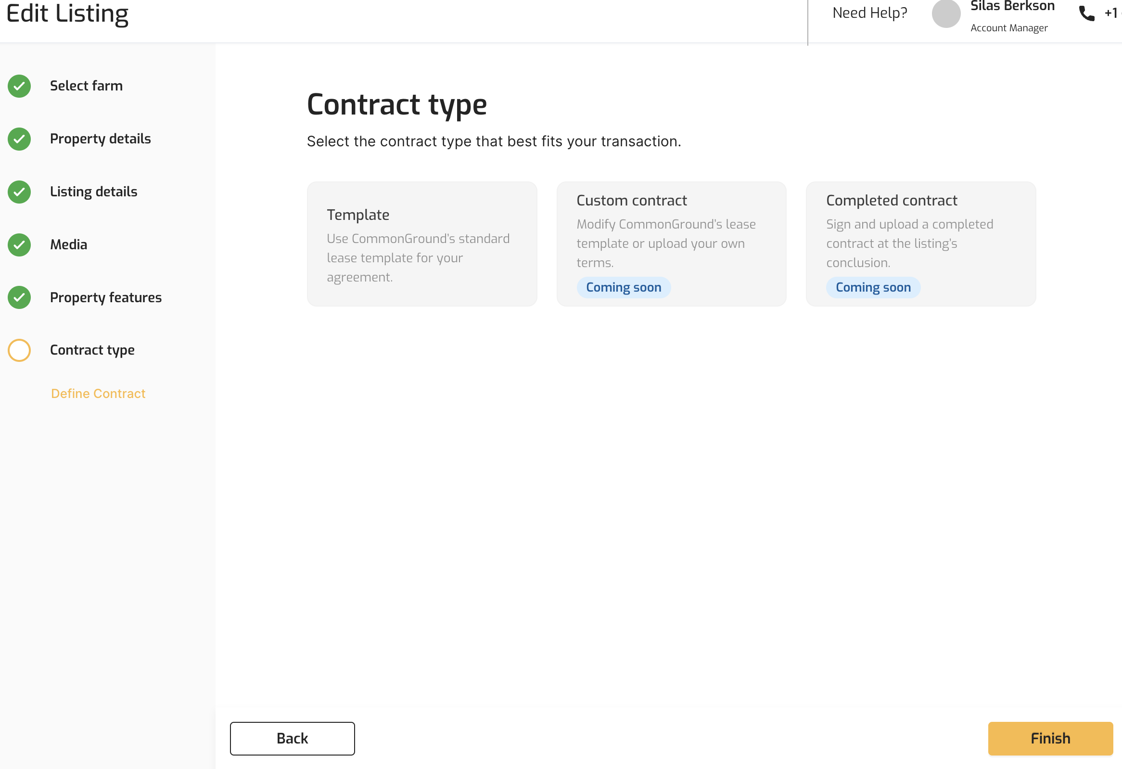Click the green checkmark beside Select farm
Screen dimensions: 1122x769
(19, 86)
